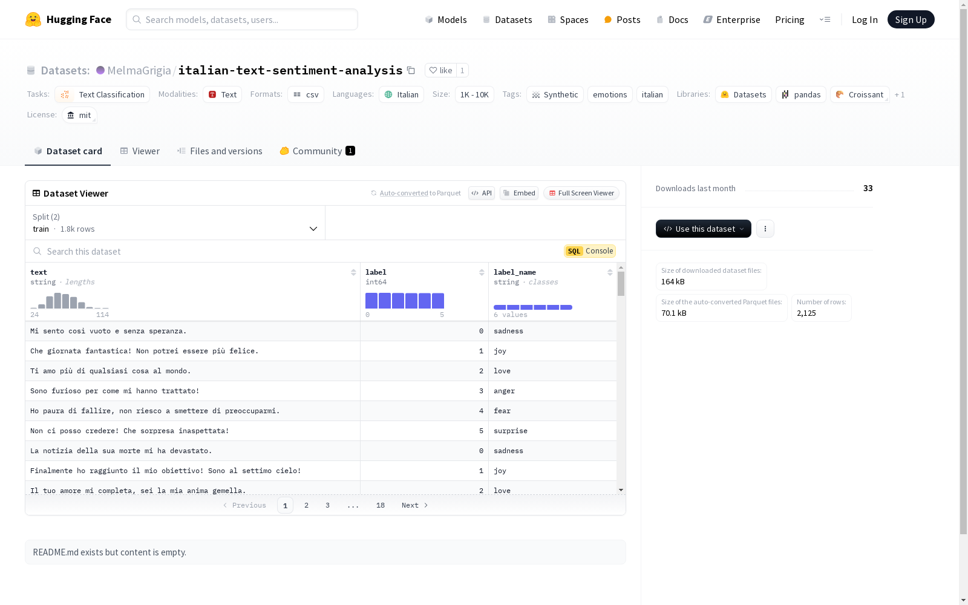Click the table vertical scrollbar thumb

[621, 283]
